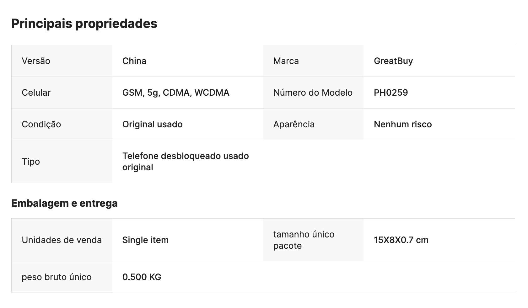Click the PH0259 model number
Viewport: 528px width, 308px height.
click(391, 93)
